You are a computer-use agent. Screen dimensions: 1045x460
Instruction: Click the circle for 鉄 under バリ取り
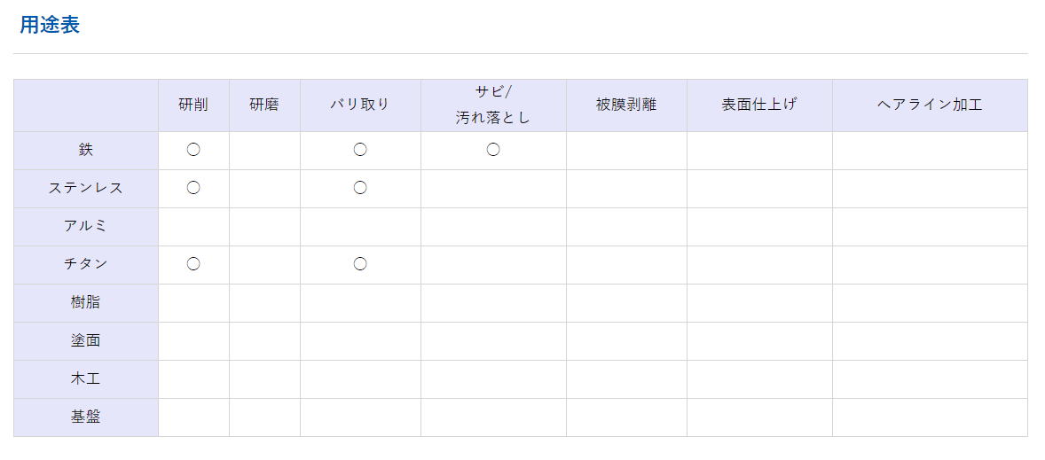coord(360,151)
